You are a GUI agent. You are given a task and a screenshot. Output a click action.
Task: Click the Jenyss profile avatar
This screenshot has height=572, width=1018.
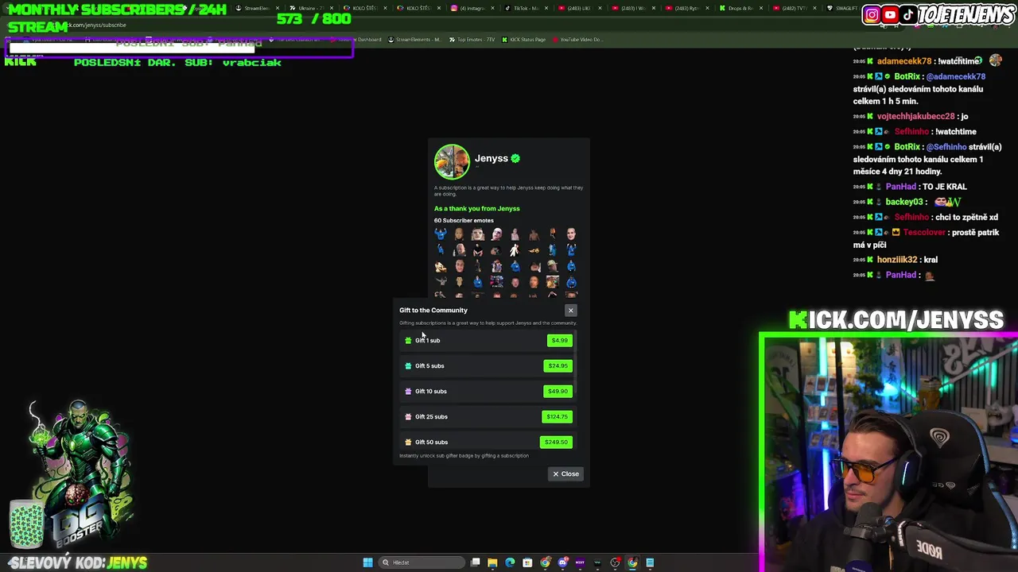click(452, 161)
